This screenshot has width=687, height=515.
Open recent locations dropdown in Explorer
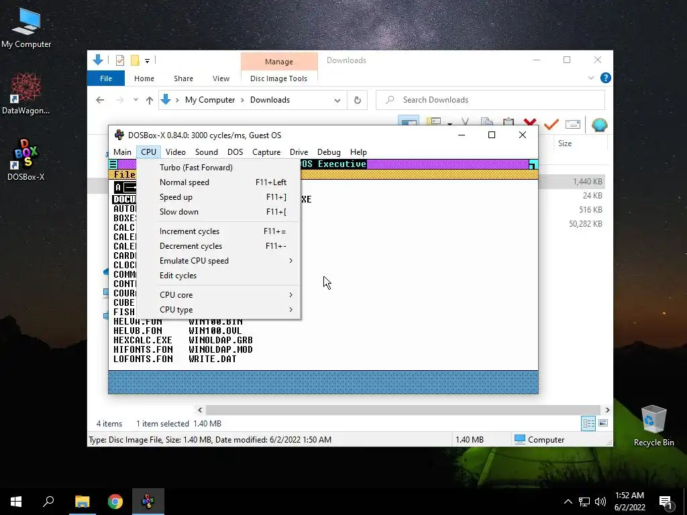tap(136, 100)
